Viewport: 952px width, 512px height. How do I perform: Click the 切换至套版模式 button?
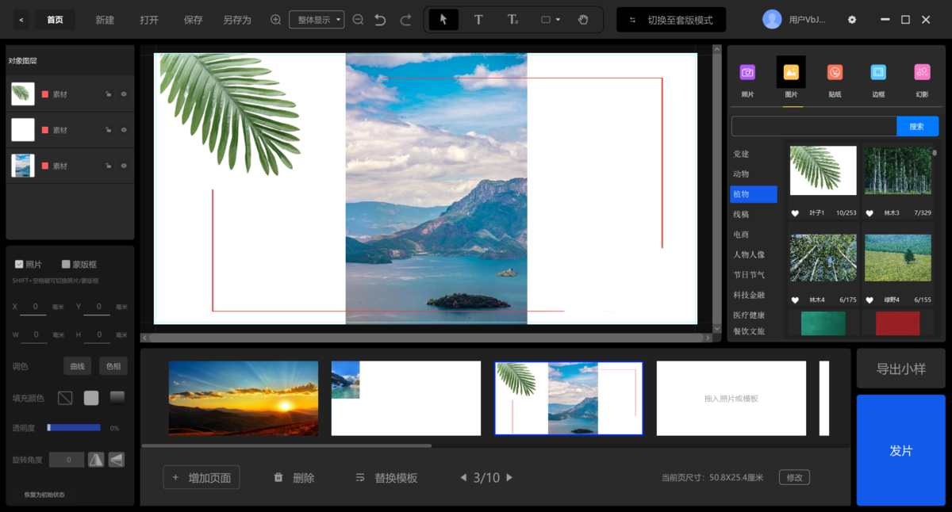[671, 20]
